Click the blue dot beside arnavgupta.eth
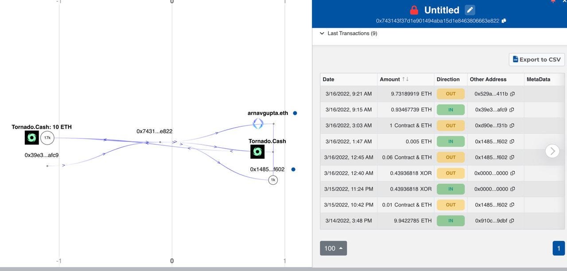 (x=295, y=113)
